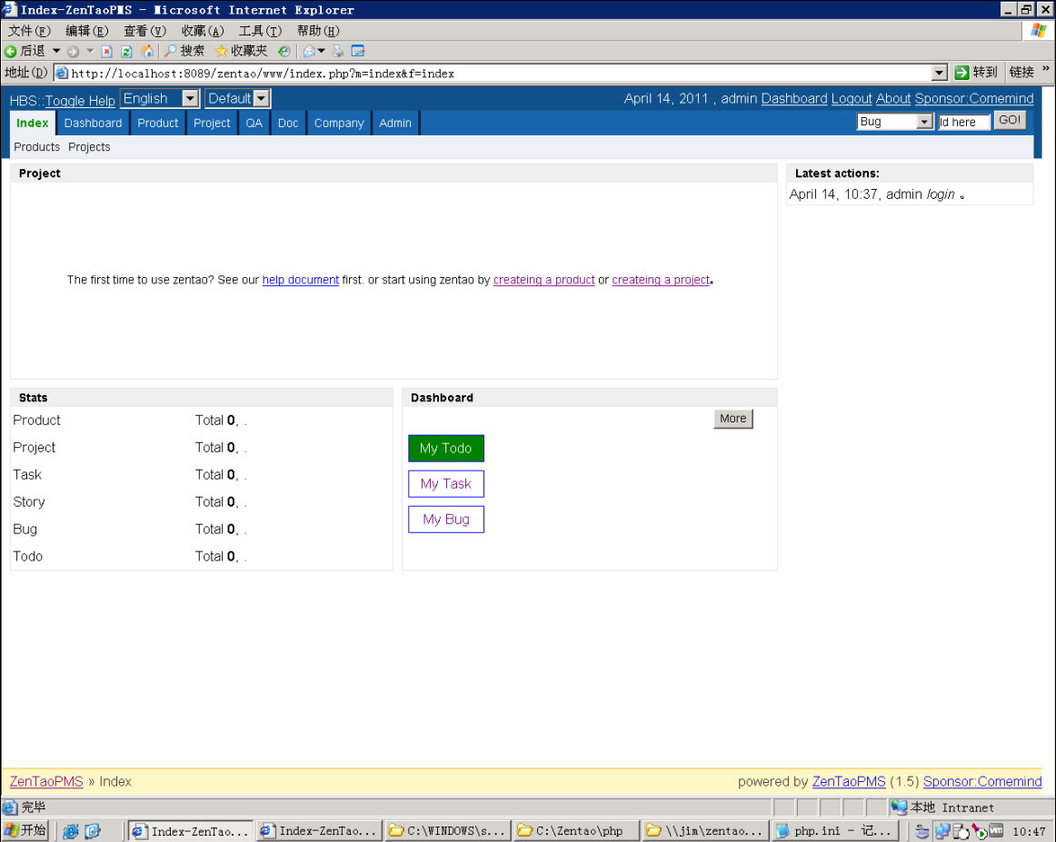Click the network connection tray icon
The height and width of the screenshot is (842, 1056).
(942, 831)
